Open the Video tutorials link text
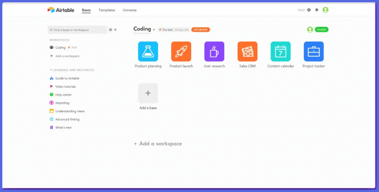379x192 pixels. point(66,87)
